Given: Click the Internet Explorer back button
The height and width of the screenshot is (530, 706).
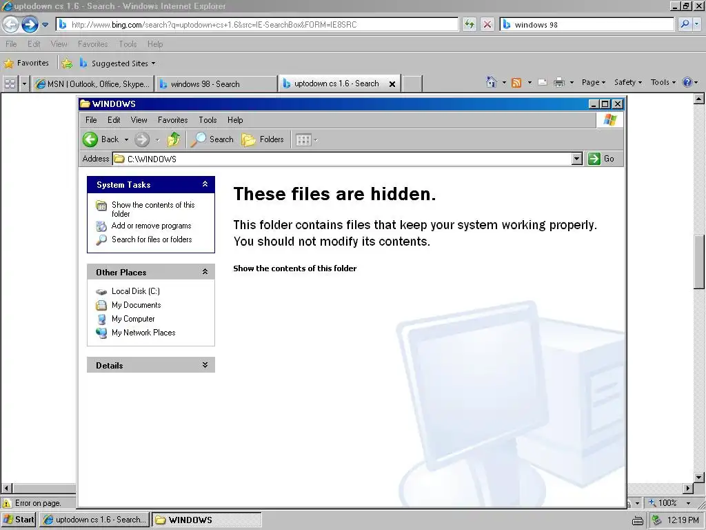Looking at the screenshot, I should [11, 24].
